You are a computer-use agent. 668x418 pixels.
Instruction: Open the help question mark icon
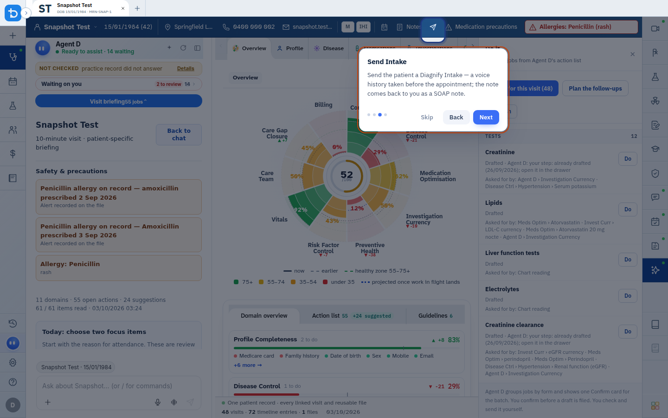[x=13, y=382]
